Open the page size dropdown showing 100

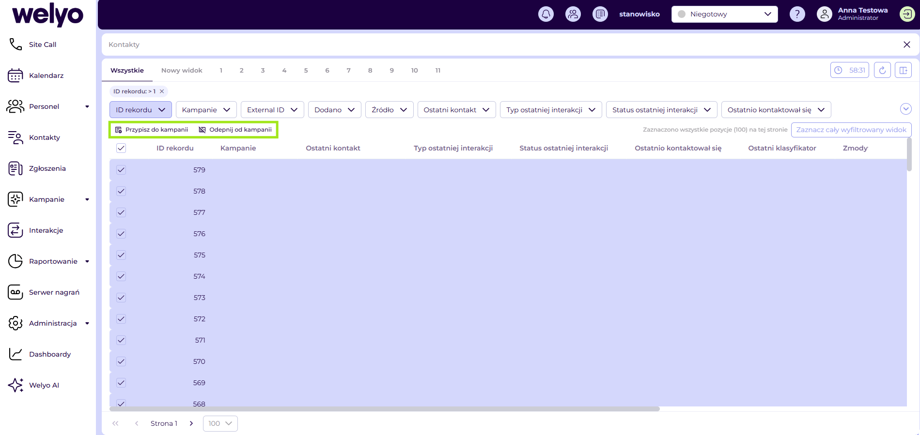coord(220,423)
